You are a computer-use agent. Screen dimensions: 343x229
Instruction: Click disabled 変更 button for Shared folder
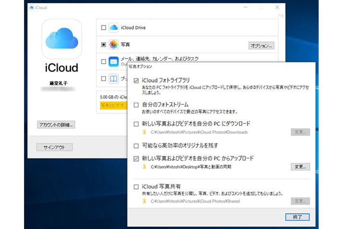[x=300, y=201]
